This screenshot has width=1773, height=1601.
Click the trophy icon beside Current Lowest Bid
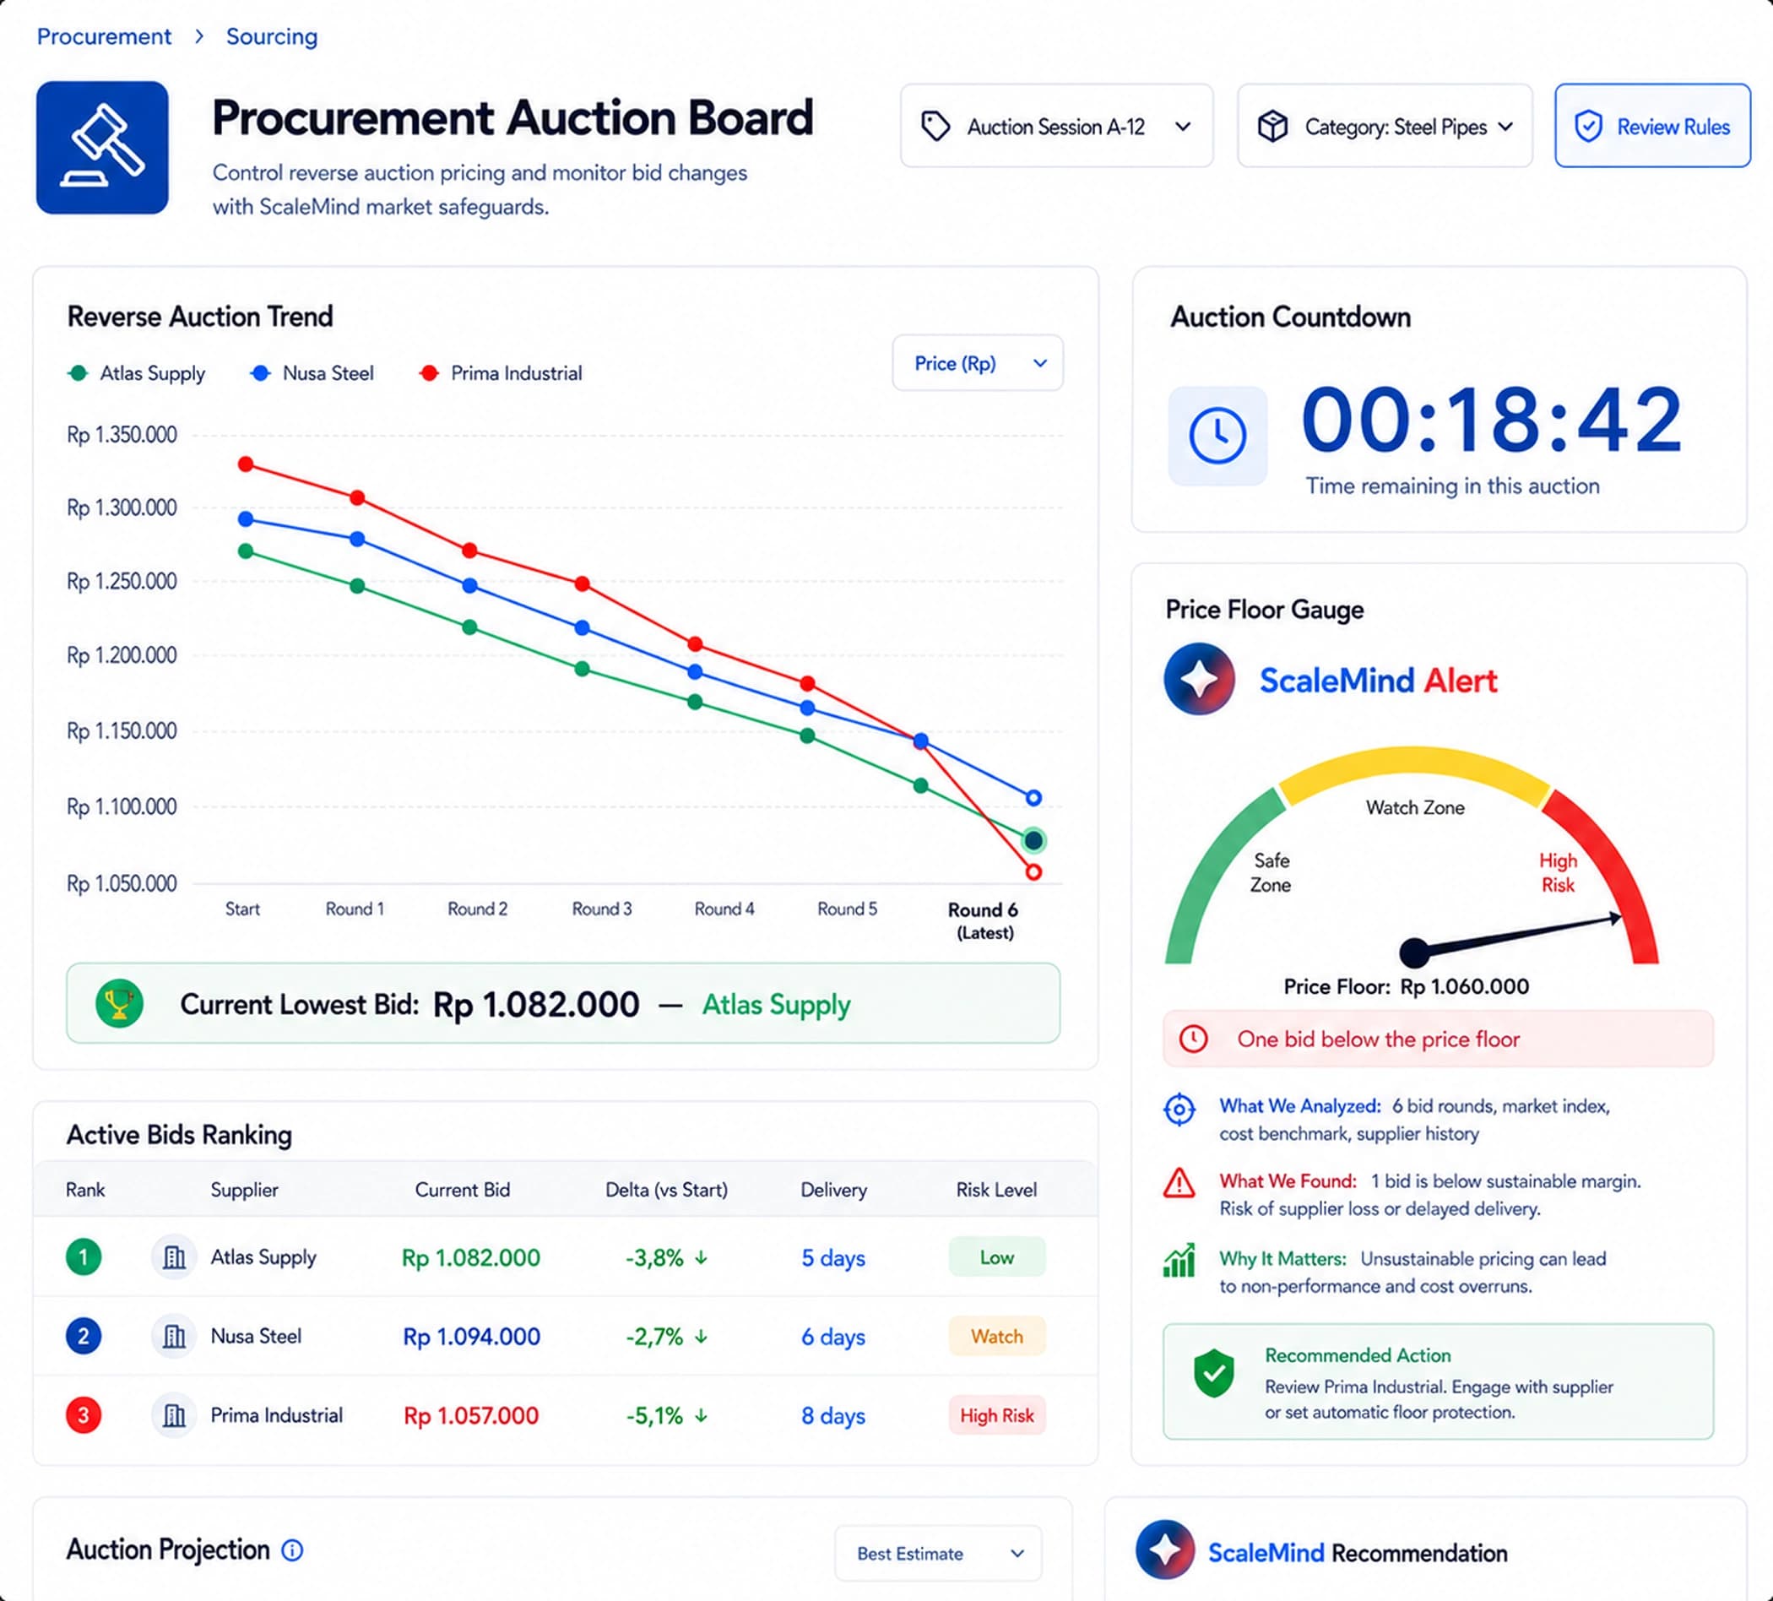click(120, 1004)
